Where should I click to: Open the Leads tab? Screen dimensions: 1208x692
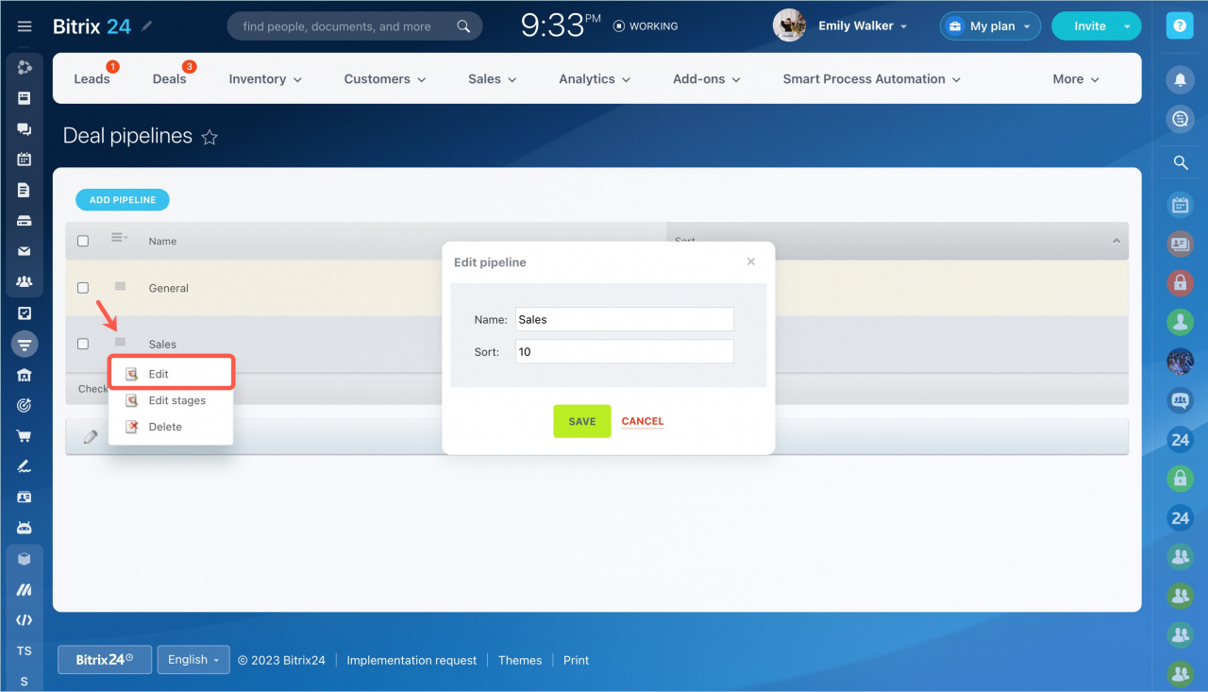pos(92,79)
